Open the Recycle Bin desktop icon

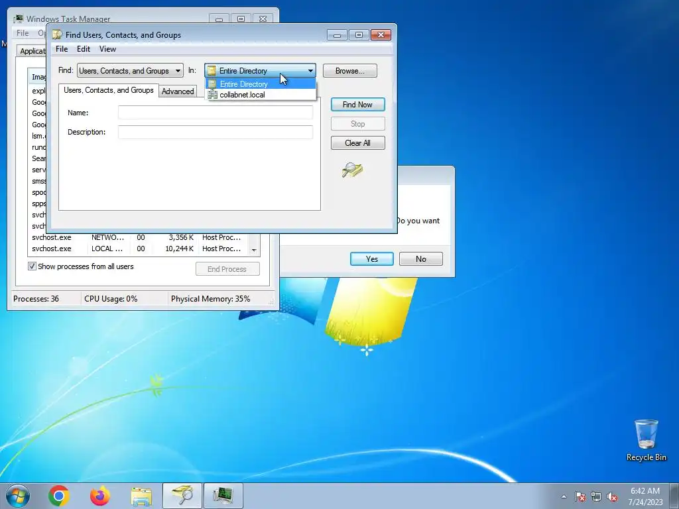click(646, 441)
